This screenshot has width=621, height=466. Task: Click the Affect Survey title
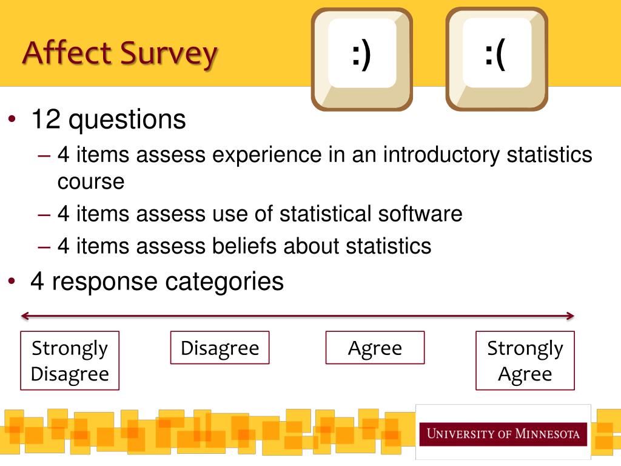tap(120, 53)
